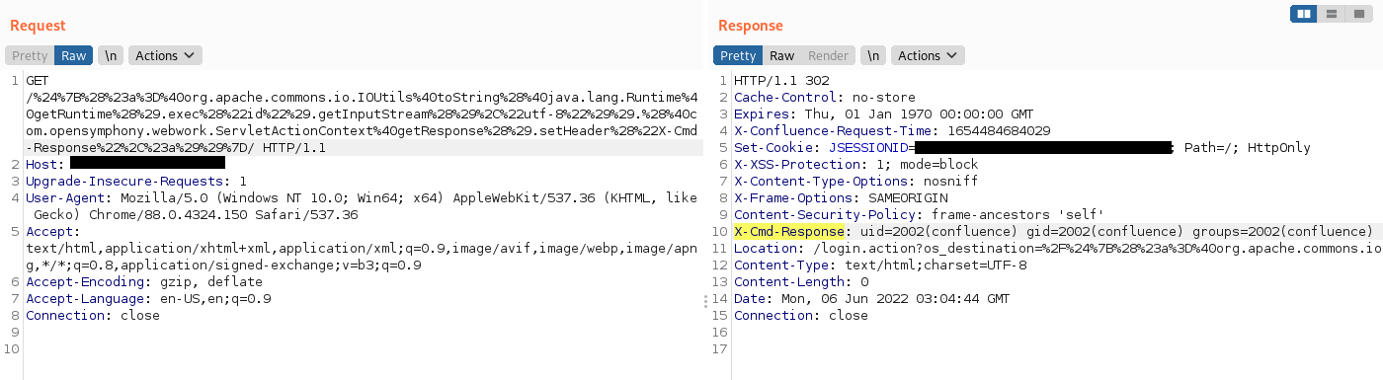Click Connection: close in the Response

point(801,315)
